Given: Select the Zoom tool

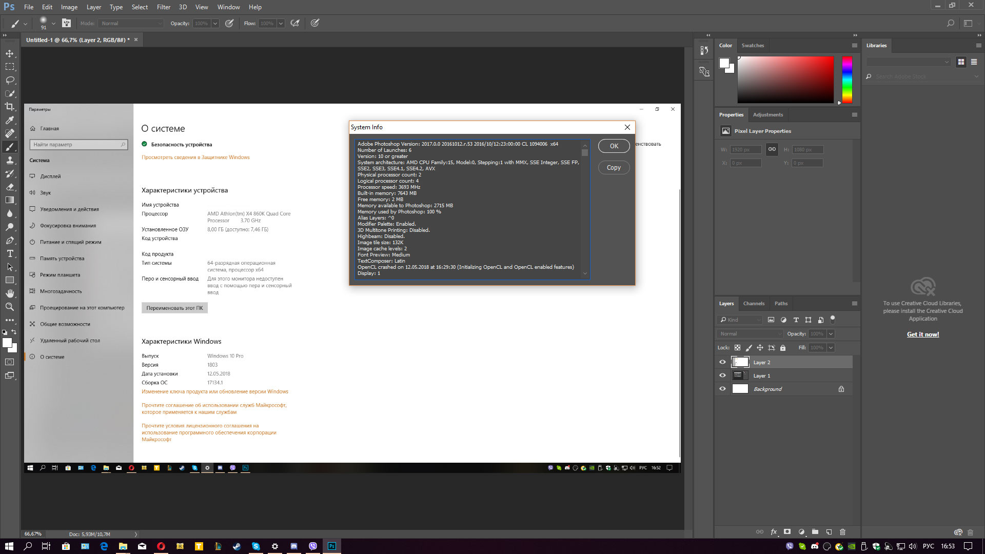Looking at the screenshot, I should click(x=10, y=307).
